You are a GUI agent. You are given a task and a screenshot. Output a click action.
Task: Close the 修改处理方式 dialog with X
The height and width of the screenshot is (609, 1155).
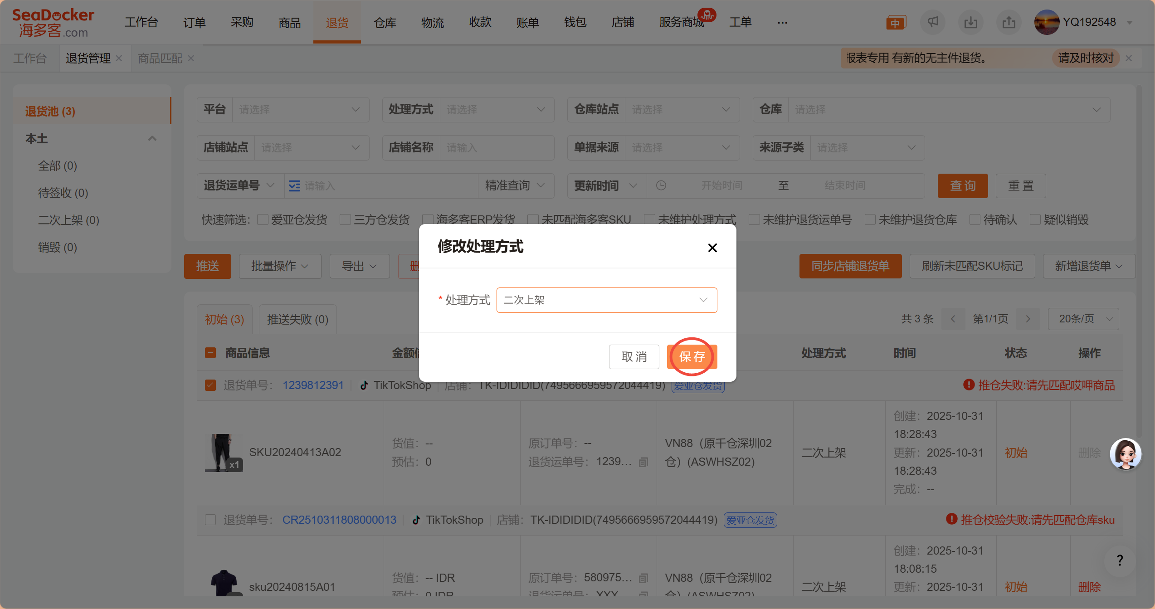pyautogui.click(x=712, y=248)
